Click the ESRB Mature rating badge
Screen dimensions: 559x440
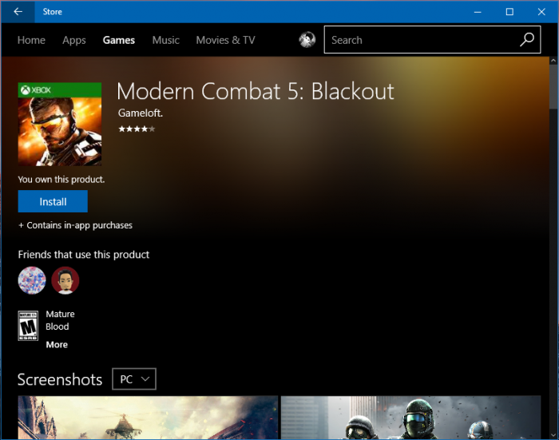(28, 326)
